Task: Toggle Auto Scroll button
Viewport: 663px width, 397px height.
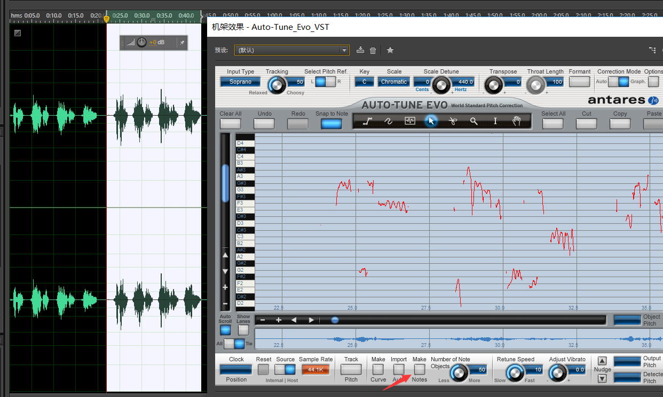Action: pyautogui.click(x=225, y=330)
